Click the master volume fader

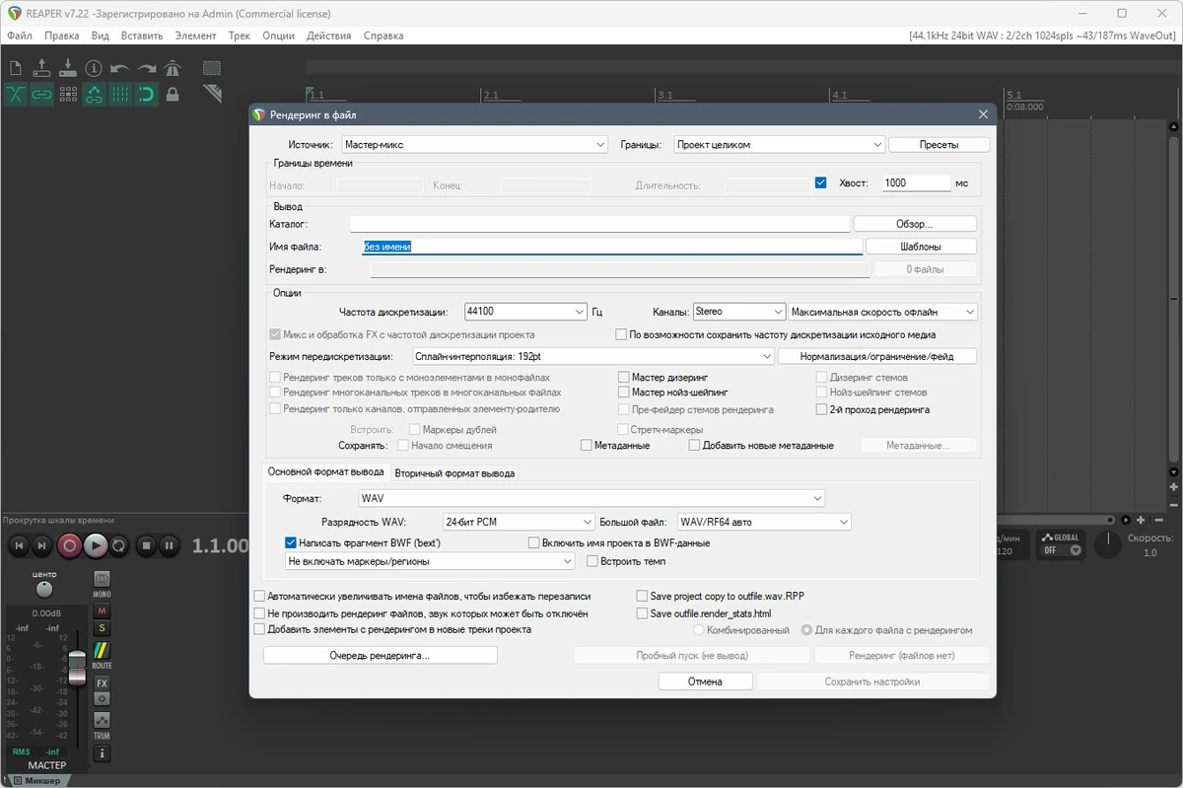point(77,668)
